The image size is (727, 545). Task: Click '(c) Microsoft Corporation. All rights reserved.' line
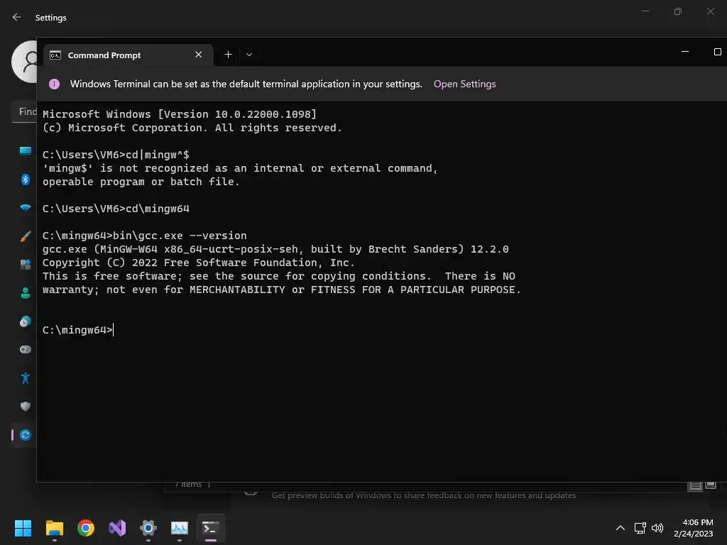click(x=192, y=128)
